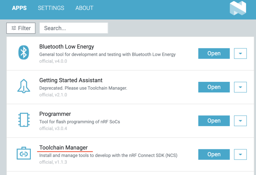Click the Nordic Semiconductor logo
Viewport: 256px width, 175px height.
tap(238, 8)
